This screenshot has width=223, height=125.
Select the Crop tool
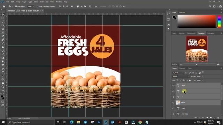3,29
